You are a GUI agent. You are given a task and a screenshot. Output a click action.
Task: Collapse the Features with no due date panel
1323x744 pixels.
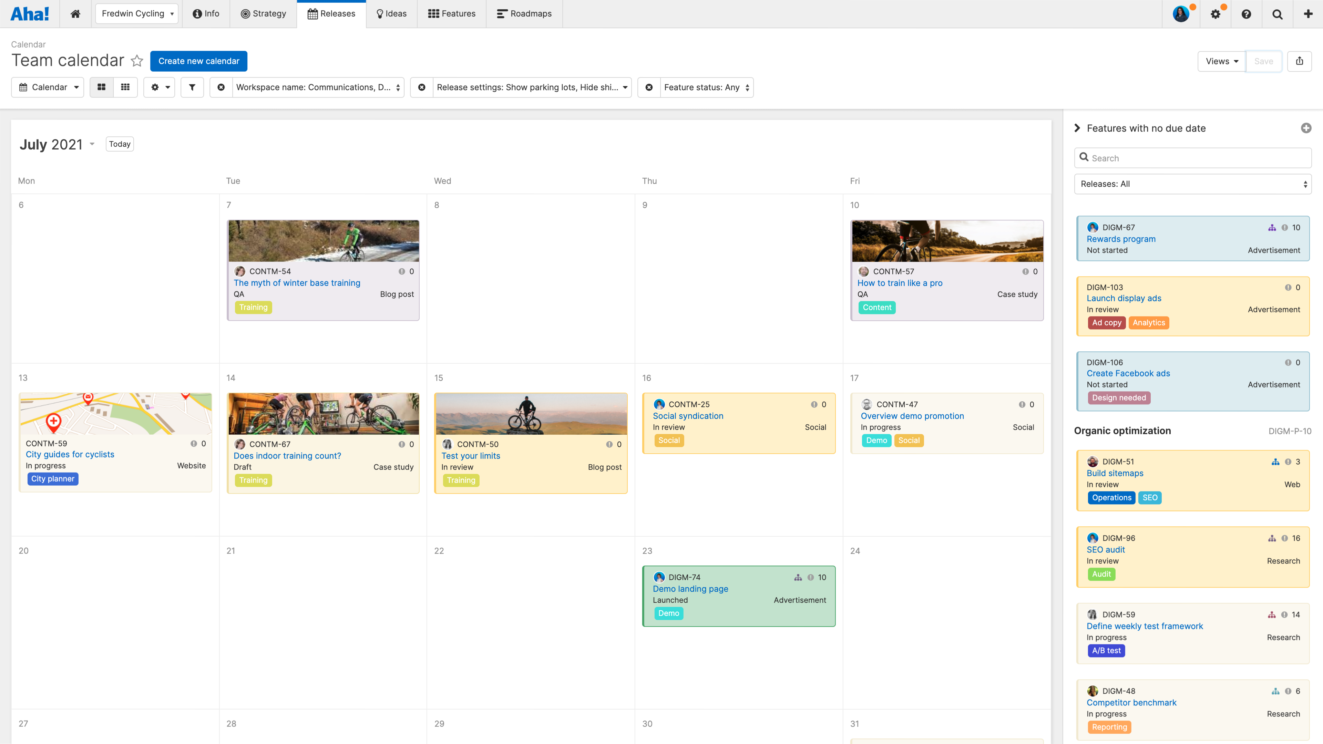coord(1077,128)
